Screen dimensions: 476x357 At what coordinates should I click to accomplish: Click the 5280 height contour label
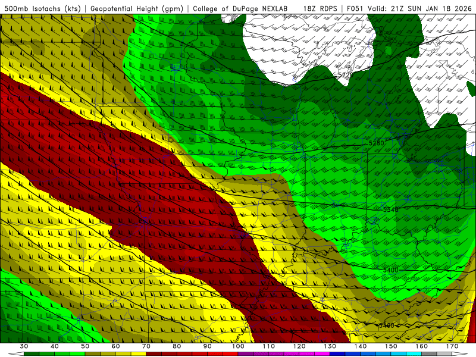click(376, 143)
